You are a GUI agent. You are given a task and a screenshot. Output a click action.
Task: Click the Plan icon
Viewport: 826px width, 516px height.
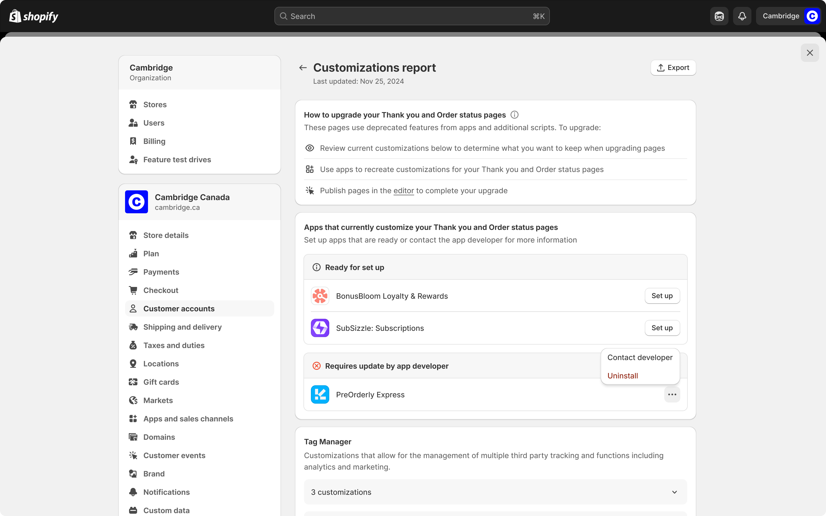(x=133, y=254)
